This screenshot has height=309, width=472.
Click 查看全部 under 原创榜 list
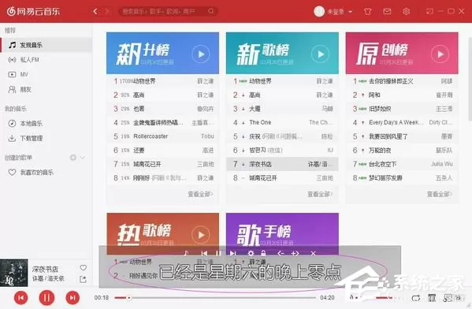(x=440, y=194)
